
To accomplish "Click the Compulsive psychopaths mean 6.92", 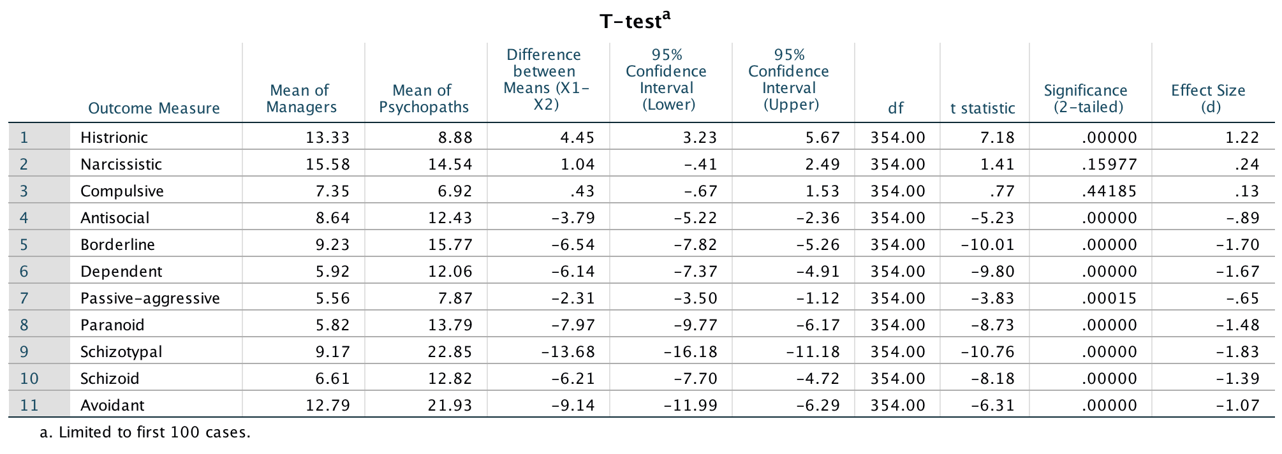I will [x=450, y=191].
